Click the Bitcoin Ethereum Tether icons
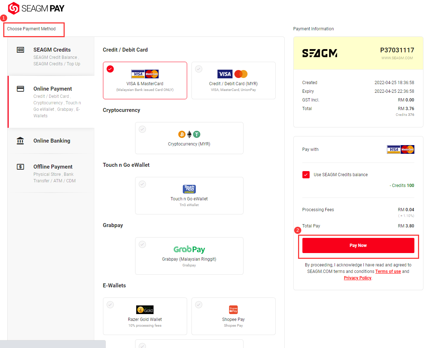Screen dimensions: 431x348 click(189, 134)
